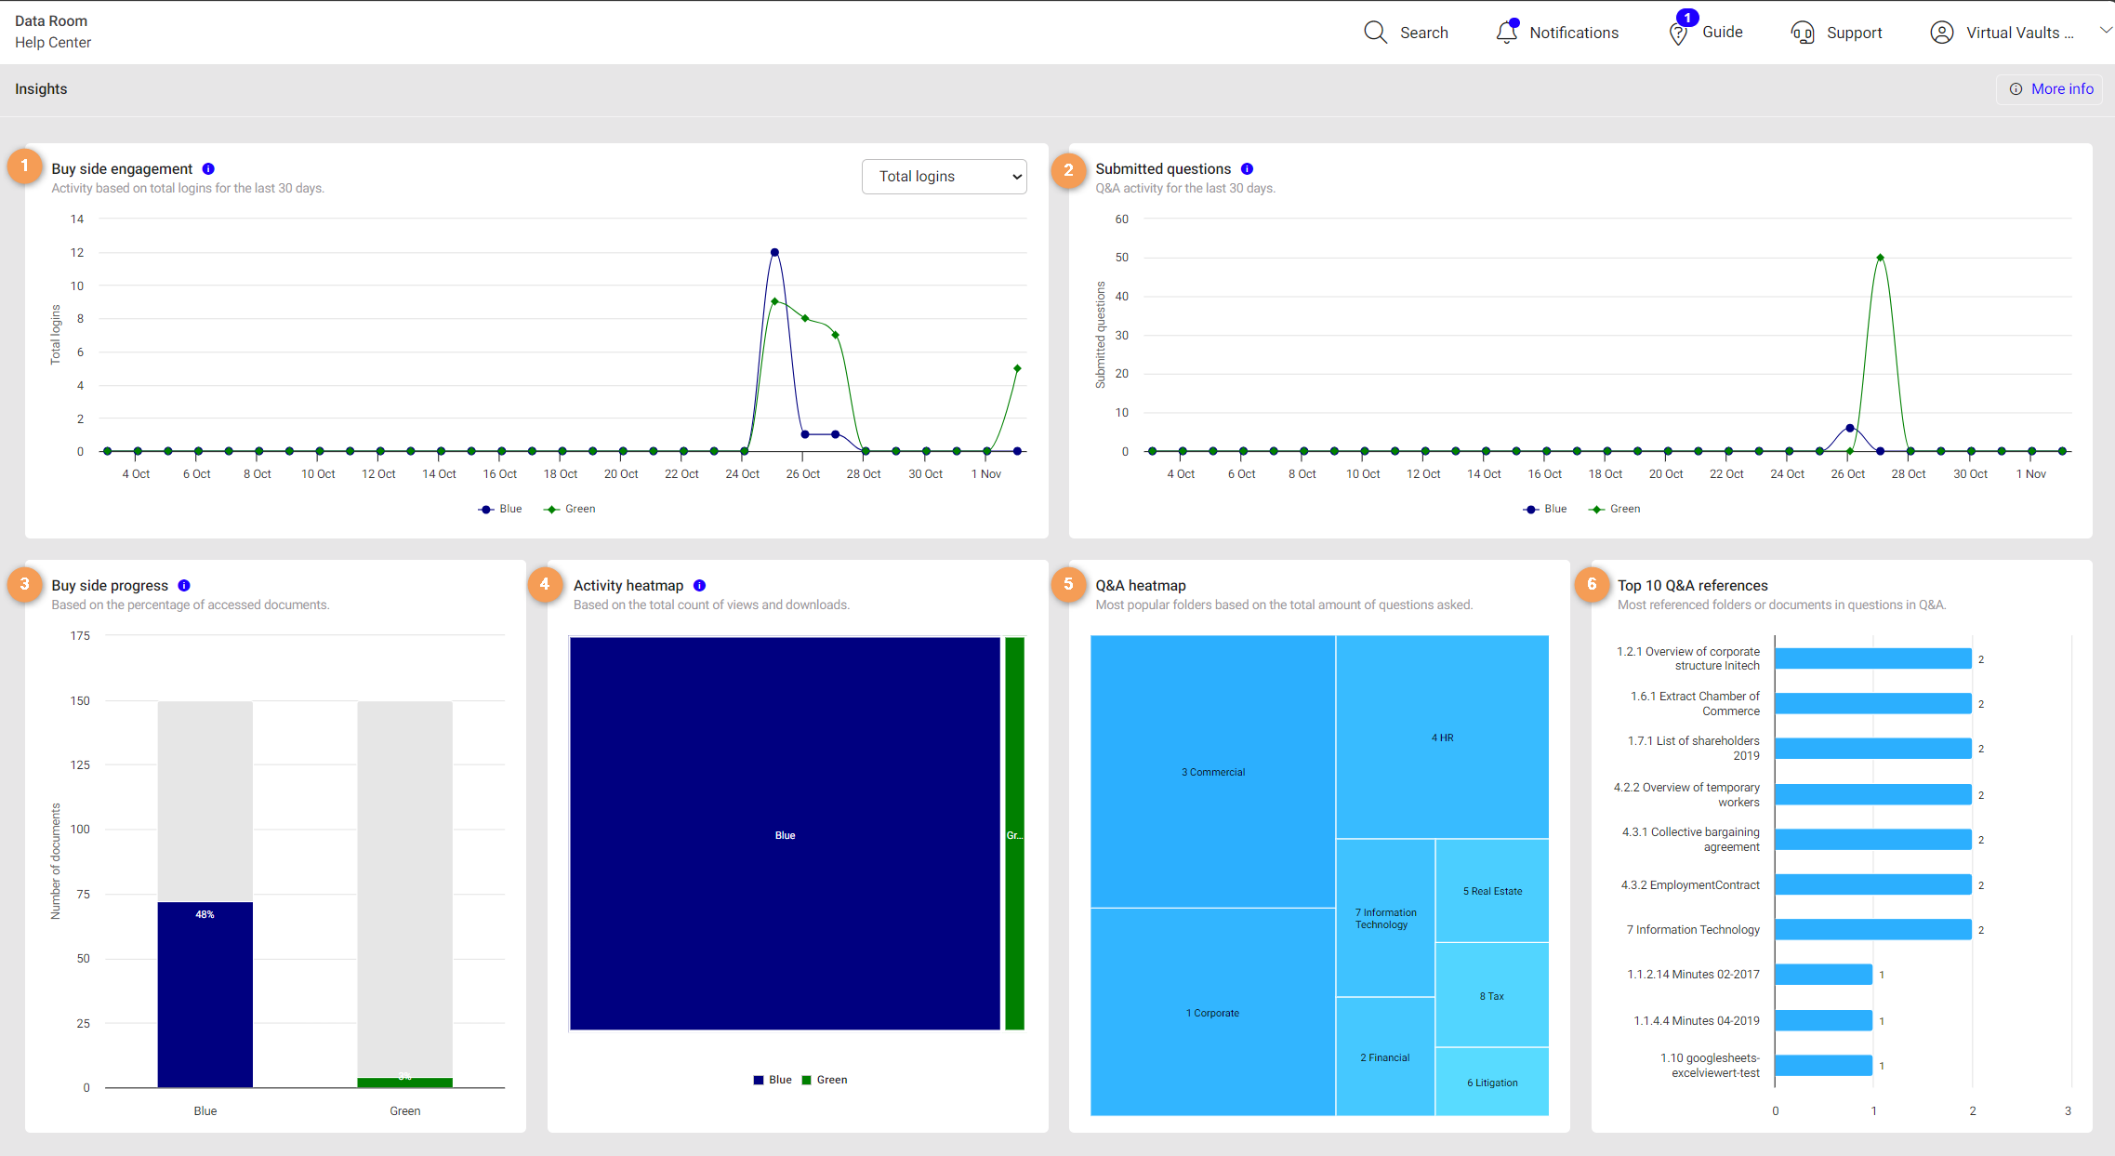Click info icon beside Buy side engagement
Screen dimensions: 2115x1156
pyautogui.click(x=208, y=169)
